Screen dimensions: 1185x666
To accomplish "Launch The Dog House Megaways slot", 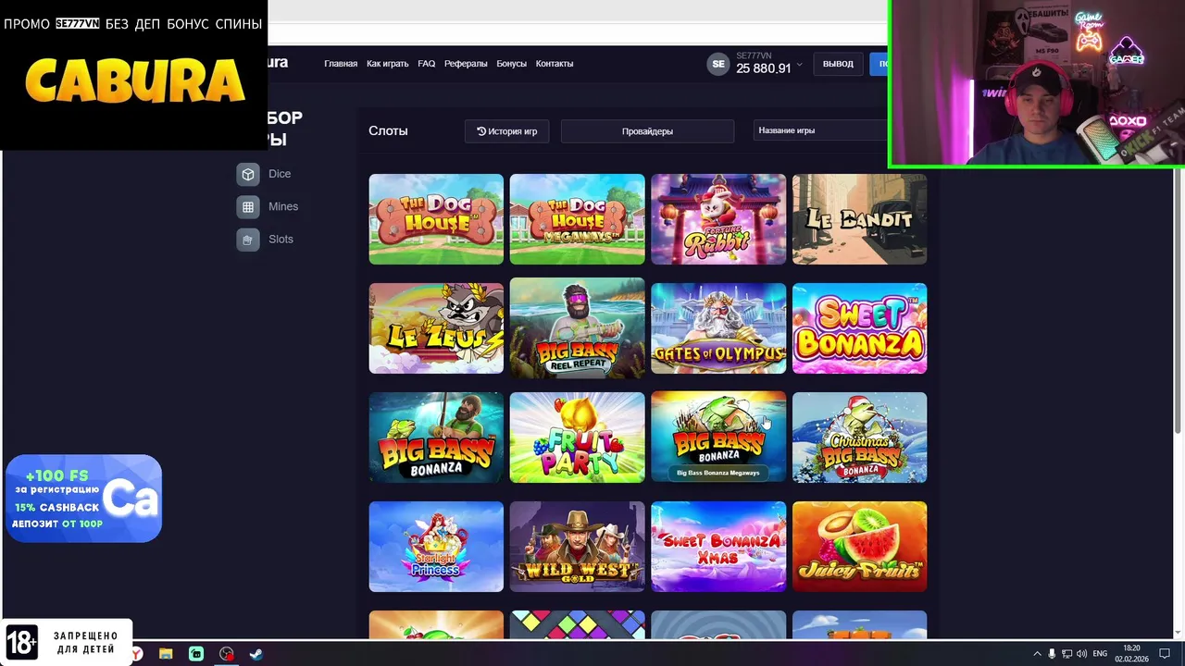I will [x=577, y=219].
